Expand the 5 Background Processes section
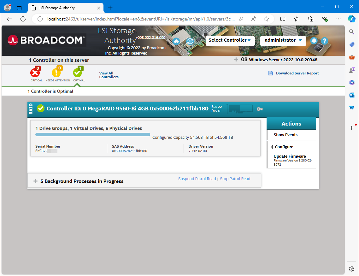 pyautogui.click(x=35, y=181)
